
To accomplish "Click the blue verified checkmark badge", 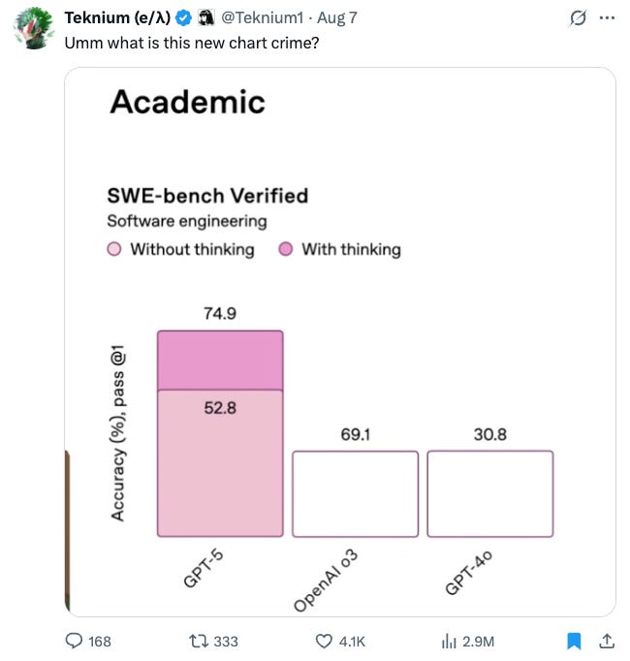I will [181, 17].
